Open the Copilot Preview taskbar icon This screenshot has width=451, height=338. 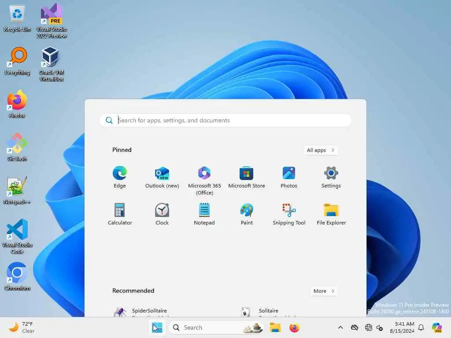437,327
